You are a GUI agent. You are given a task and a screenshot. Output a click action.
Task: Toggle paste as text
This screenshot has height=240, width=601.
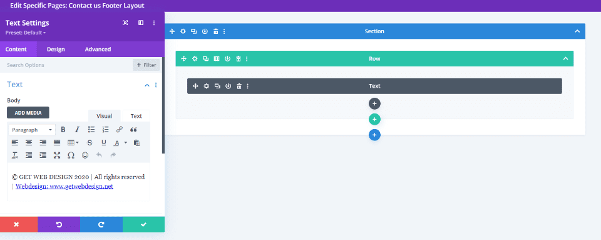point(136,143)
